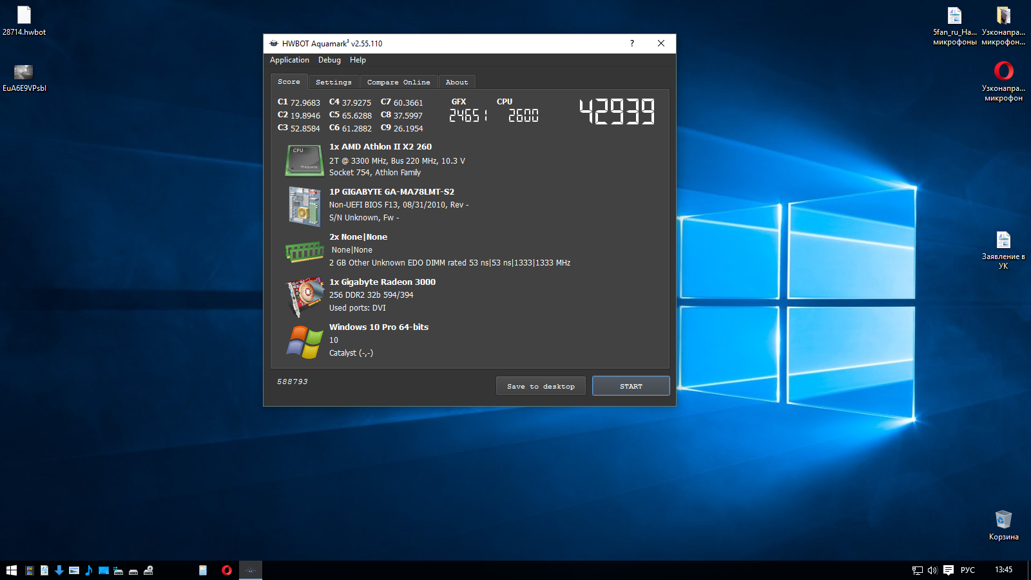Click the 2 GB Other Unknown EDO DIMM line
This screenshot has width=1031, height=580.
coord(450,263)
